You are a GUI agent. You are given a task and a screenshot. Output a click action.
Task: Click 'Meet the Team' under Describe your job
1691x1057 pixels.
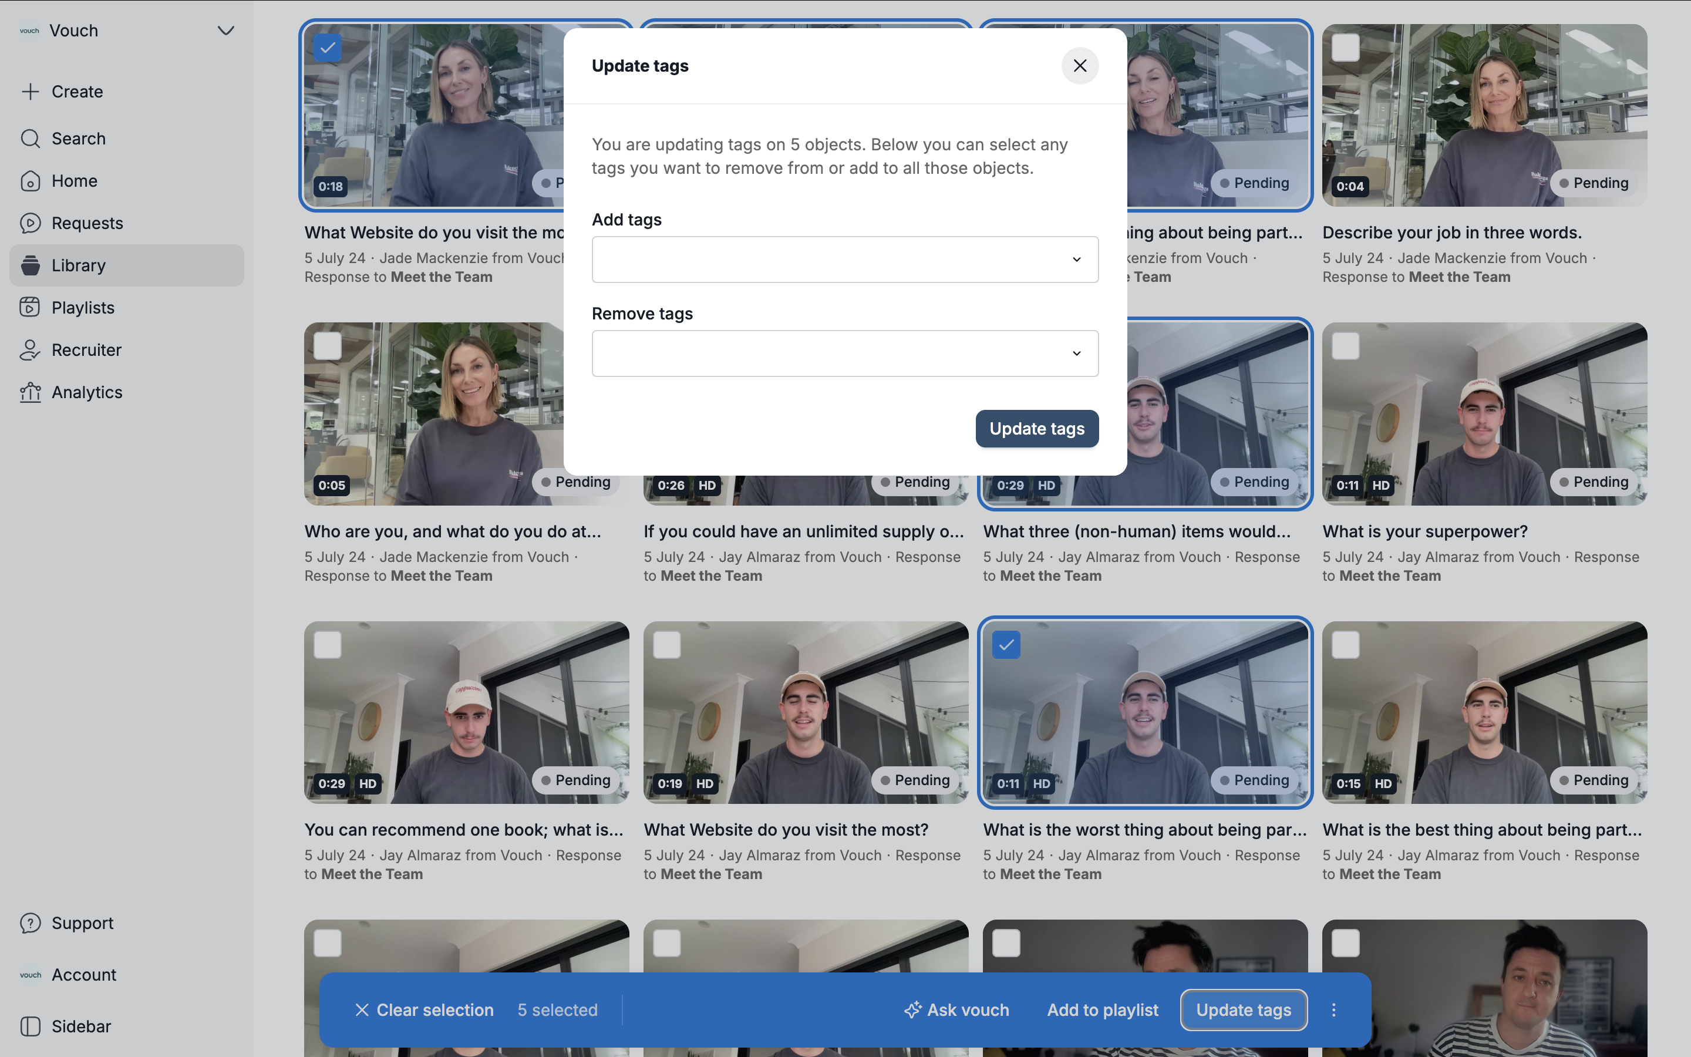1460,278
